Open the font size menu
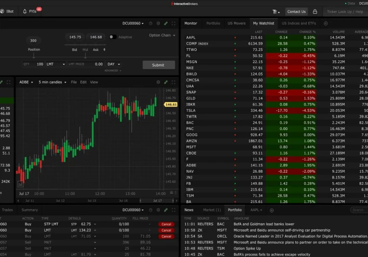Image resolution: width=368 pixels, height=257 pixels. [276, 12]
